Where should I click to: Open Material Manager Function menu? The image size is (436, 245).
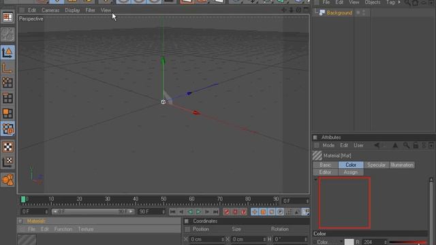click(x=63, y=229)
